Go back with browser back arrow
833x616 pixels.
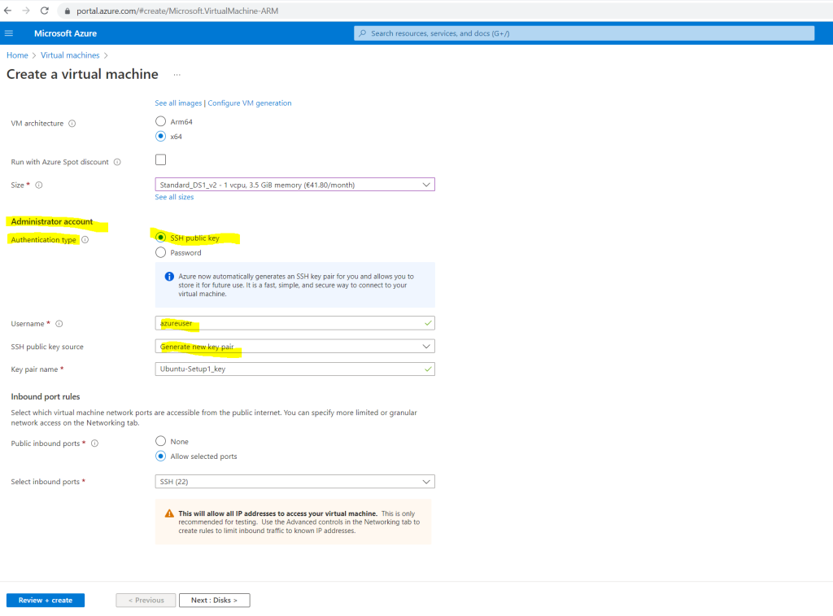click(x=8, y=11)
